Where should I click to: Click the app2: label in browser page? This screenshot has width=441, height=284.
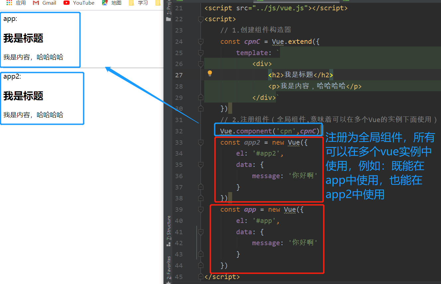[x=12, y=76]
